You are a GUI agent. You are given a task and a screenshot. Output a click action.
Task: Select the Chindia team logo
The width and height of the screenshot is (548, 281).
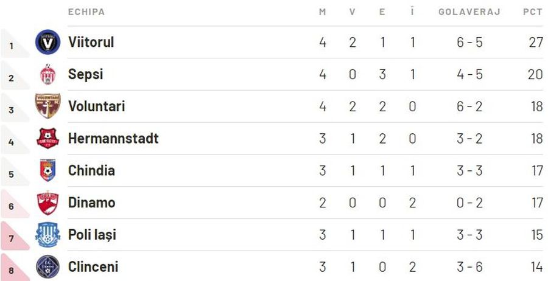click(48, 170)
